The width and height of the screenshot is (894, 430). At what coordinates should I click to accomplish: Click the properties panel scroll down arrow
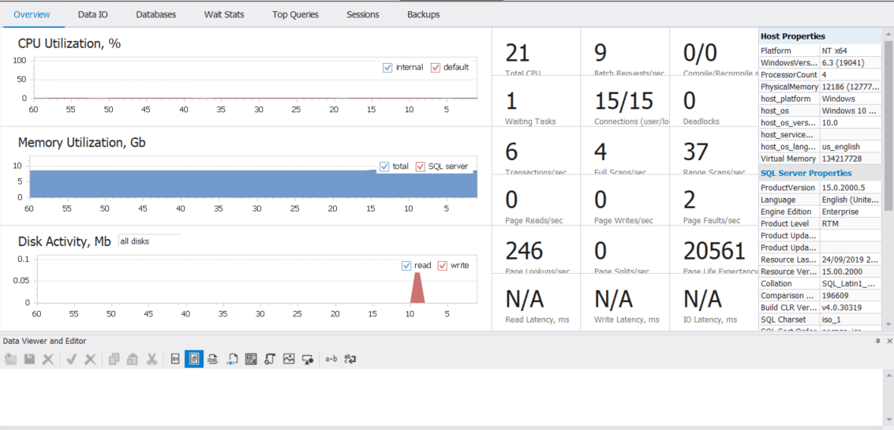point(888,324)
